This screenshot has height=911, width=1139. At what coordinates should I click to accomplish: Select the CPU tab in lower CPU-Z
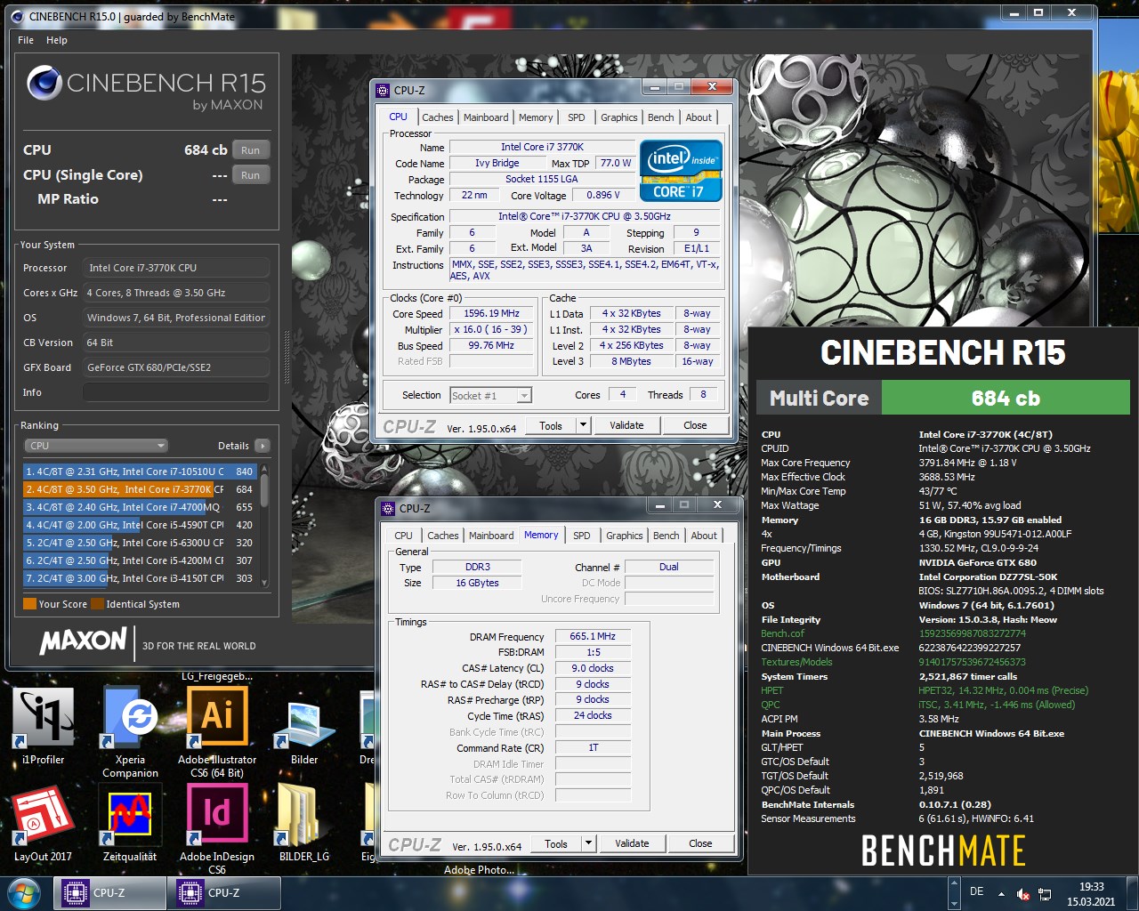coord(403,536)
